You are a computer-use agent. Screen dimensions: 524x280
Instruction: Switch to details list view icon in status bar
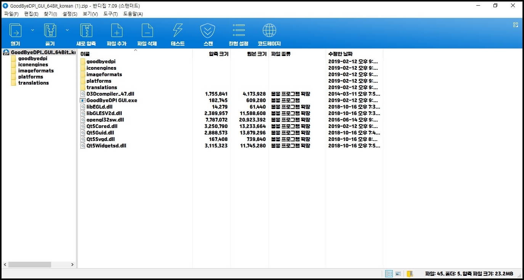pos(389,274)
